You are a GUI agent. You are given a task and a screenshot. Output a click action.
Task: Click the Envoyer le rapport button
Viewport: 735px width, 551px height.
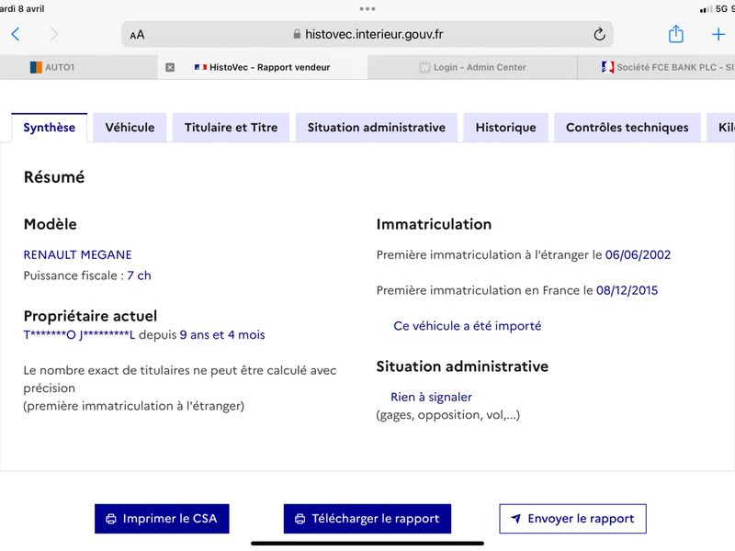(572, 519)
